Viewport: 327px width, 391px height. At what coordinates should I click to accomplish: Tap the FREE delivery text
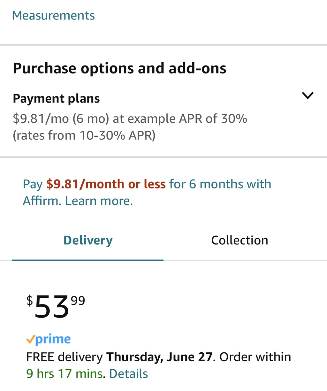point(65,357)
